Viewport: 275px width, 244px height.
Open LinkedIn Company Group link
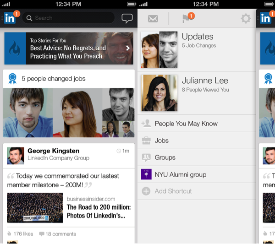[x=58, y=158]
